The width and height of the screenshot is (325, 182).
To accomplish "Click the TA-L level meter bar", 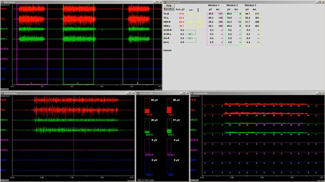I will click(169, 105).
